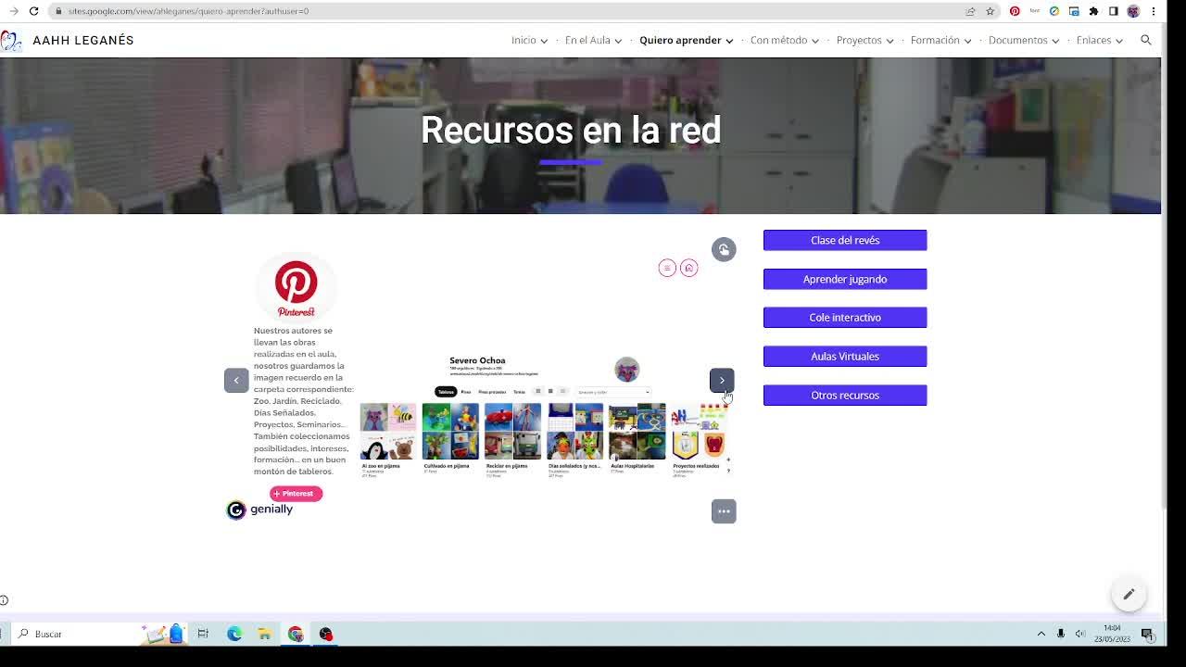
Task: Open the microphone tray icon
Action: tap(1060, 634)
